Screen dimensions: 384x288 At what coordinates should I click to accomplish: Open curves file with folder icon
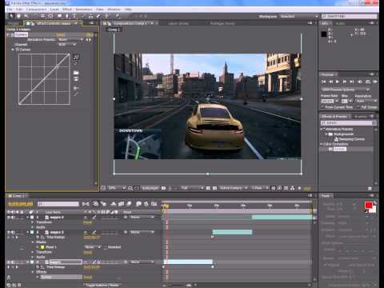click(x=76, y=73)
